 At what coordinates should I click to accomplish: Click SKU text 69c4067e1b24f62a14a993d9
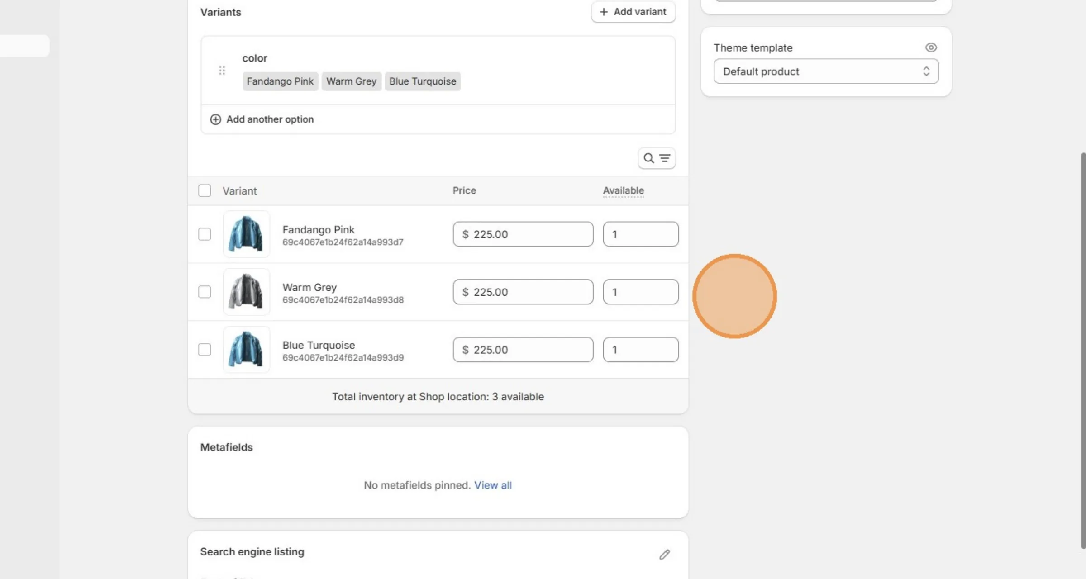[343, 357]
